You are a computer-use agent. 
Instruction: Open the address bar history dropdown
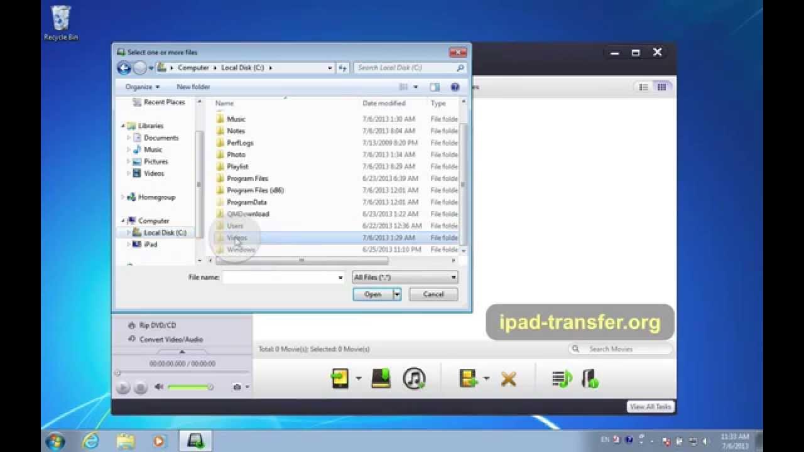tap(330, 68)
